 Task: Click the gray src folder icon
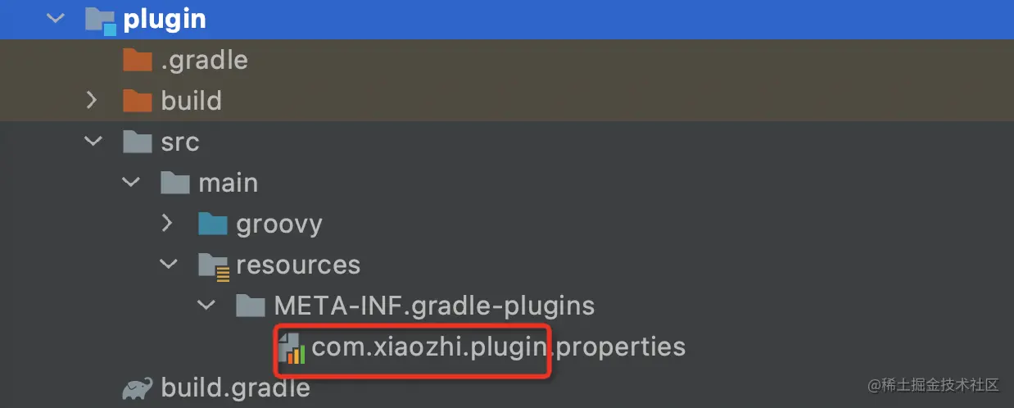[x=137, y=142]
